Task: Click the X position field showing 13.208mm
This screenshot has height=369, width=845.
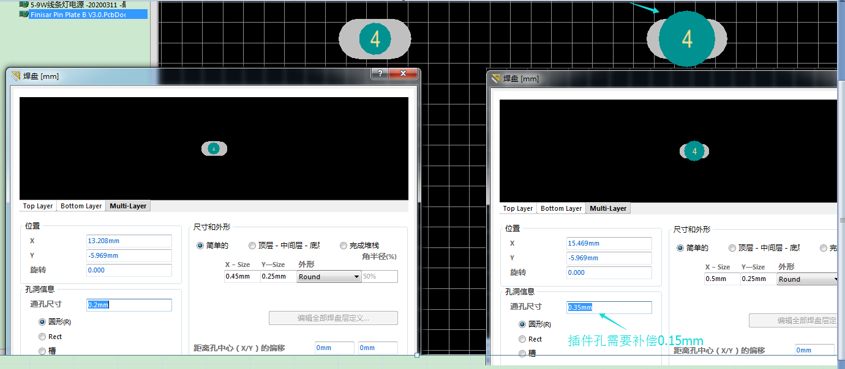Action: (129, 241)
